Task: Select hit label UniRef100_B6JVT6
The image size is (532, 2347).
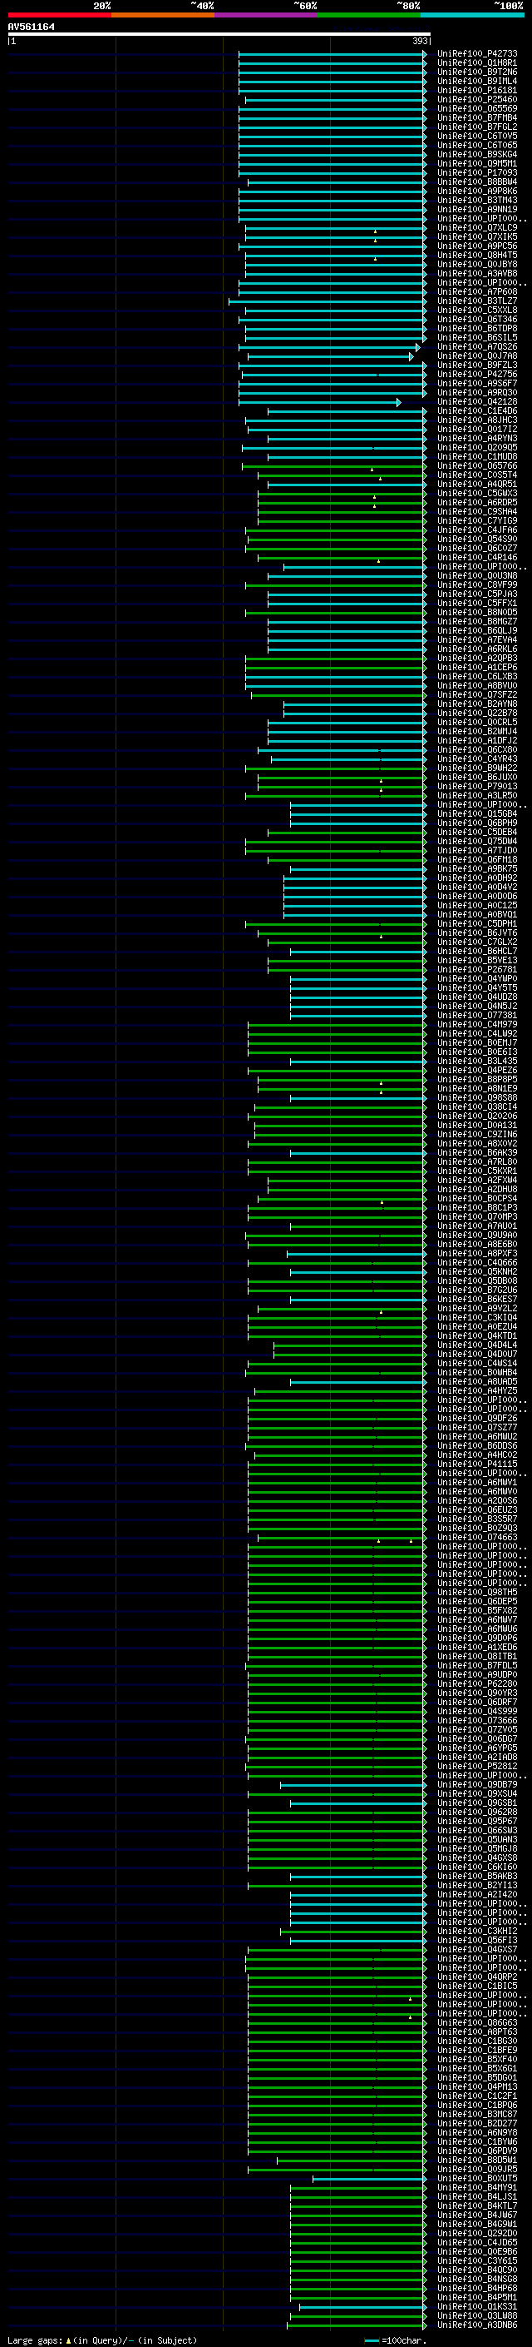Action: point(476,933)
